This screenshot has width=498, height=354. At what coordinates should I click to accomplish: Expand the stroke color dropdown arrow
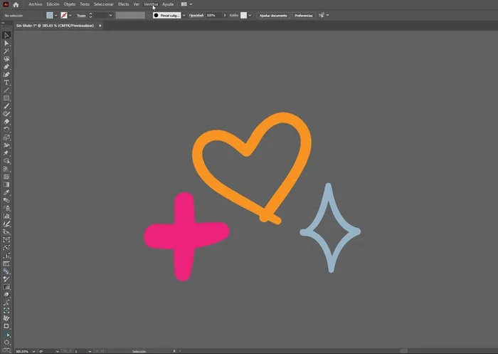click(x=70, y=15)
